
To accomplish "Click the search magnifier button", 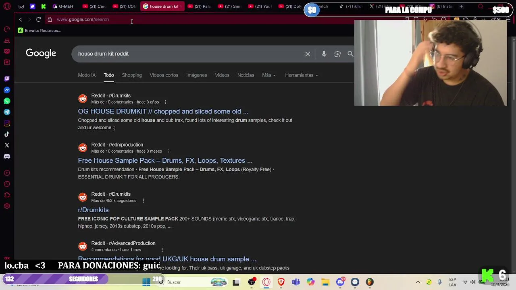I will pyautogui.click(x=350, y=54).
